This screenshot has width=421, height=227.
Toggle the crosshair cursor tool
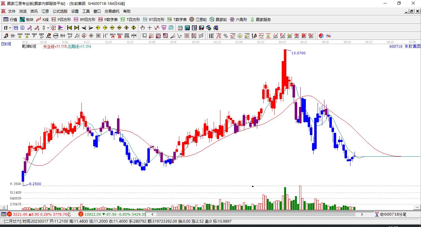click(150, 28)
